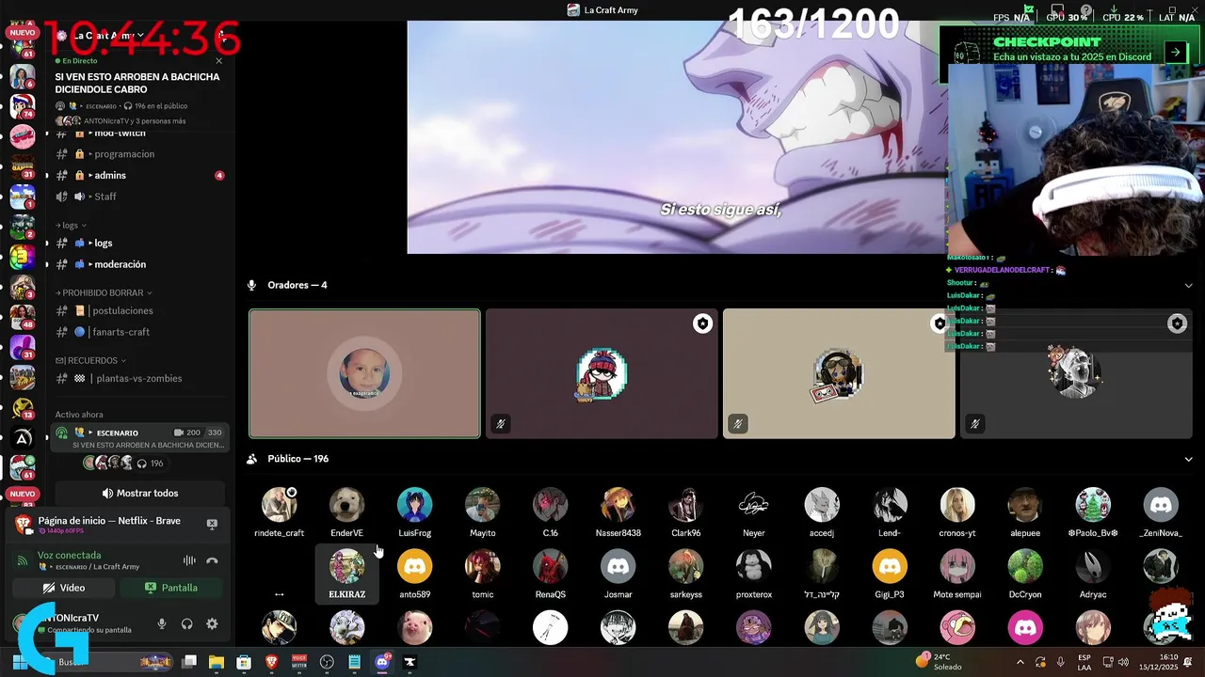Open File Explorer from the taskbar

coord(217,662)
